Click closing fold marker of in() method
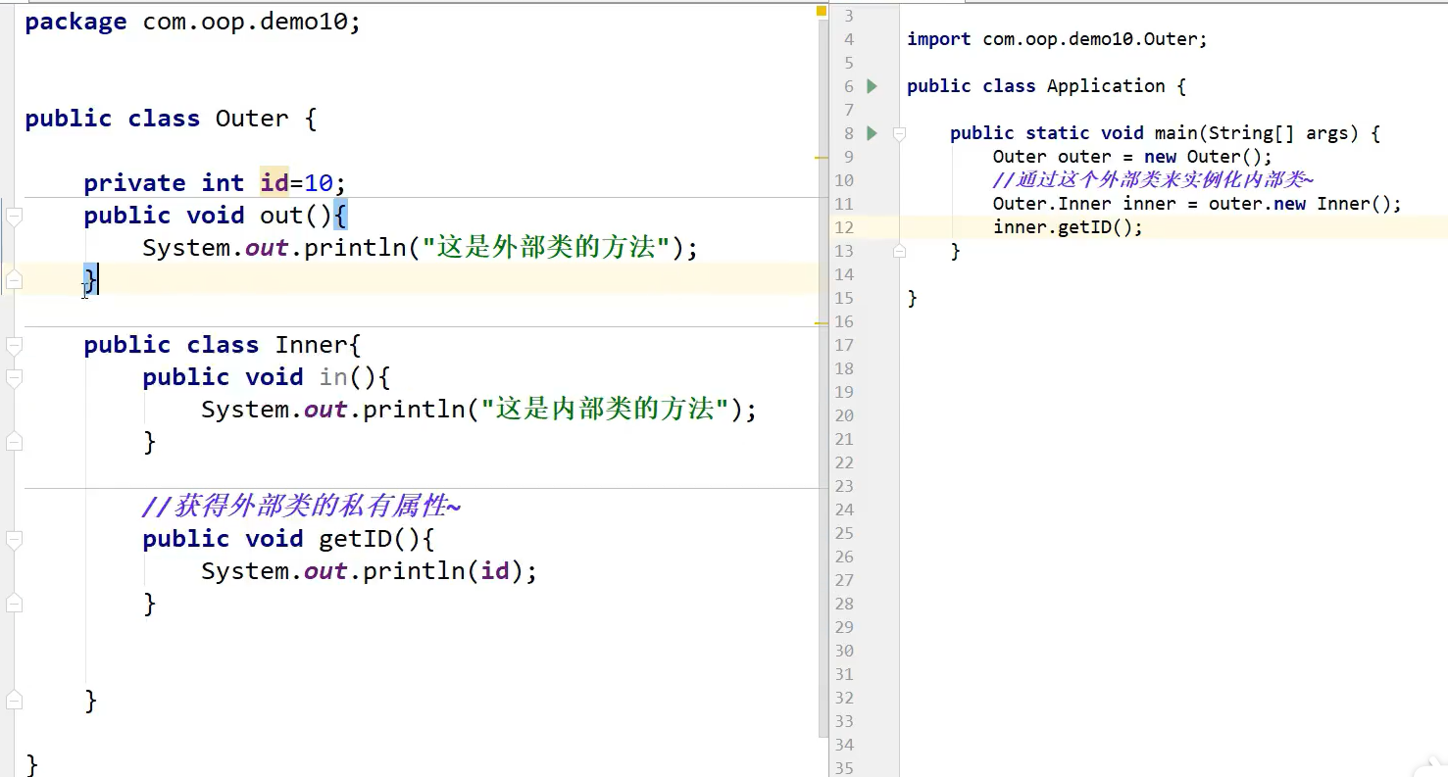Screen dimensions: 1448x777 point(14,442)
